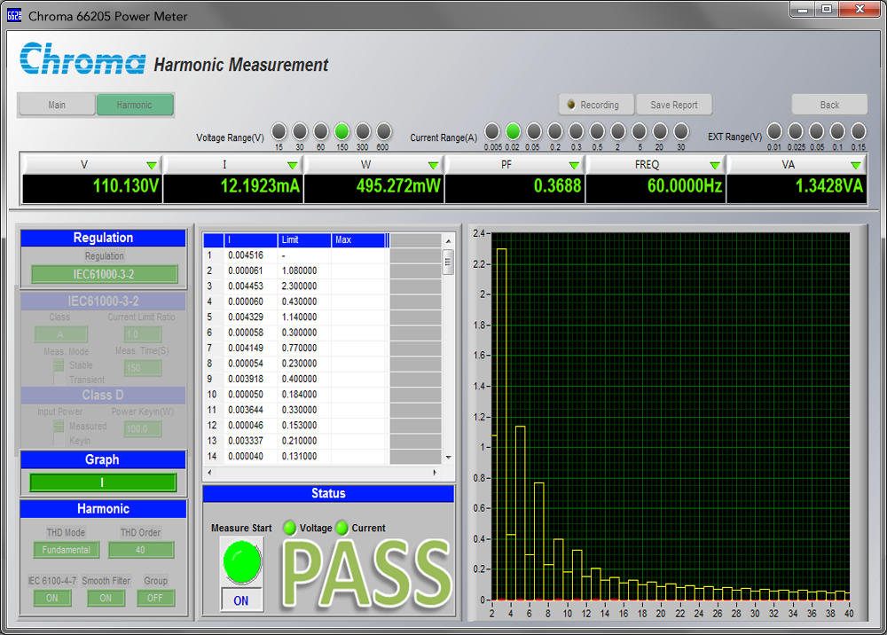The image size is (887, 635).
Task: Select the 60 V voltage range indicator
Action: tap(321, 132)
